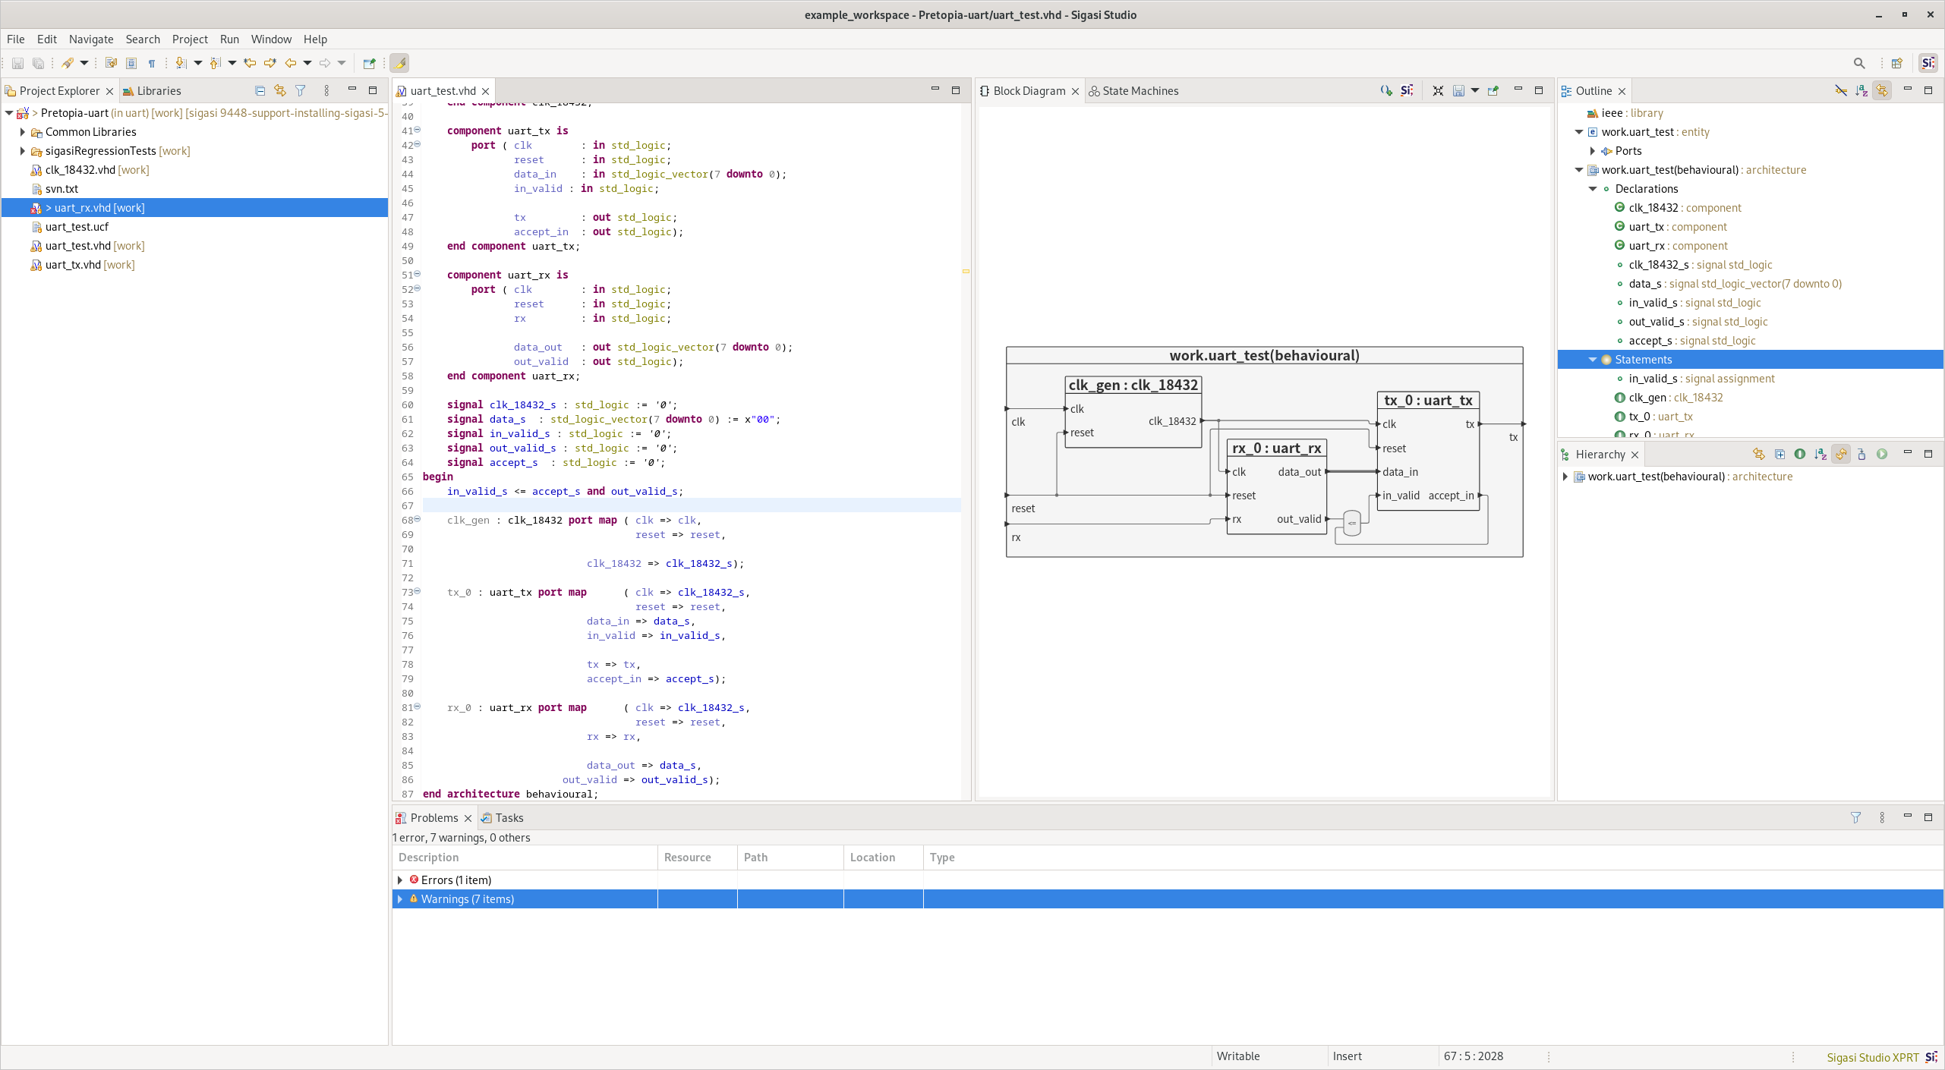
Task: Open the Navigate menu
Action: click(91, 39)
